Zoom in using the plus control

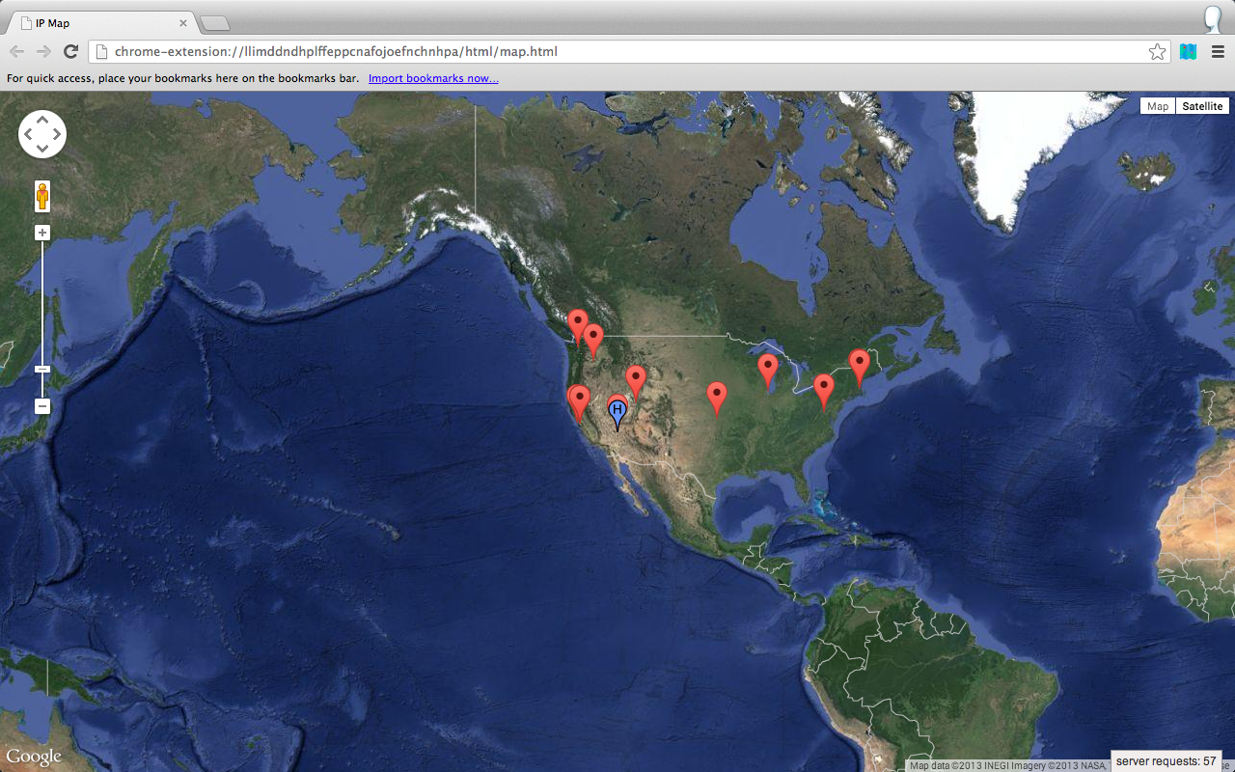click(x=42, y=232)
